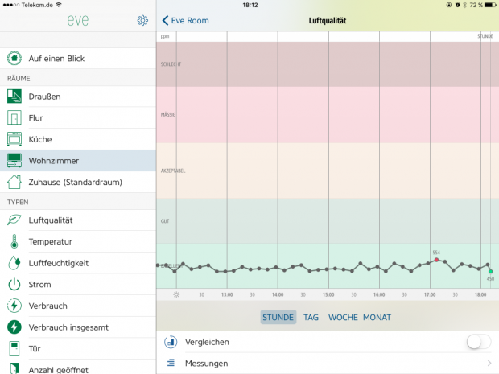499x374 pixels.
Task: Open the Luftqualität type entry
Action: tap(78, 220)
